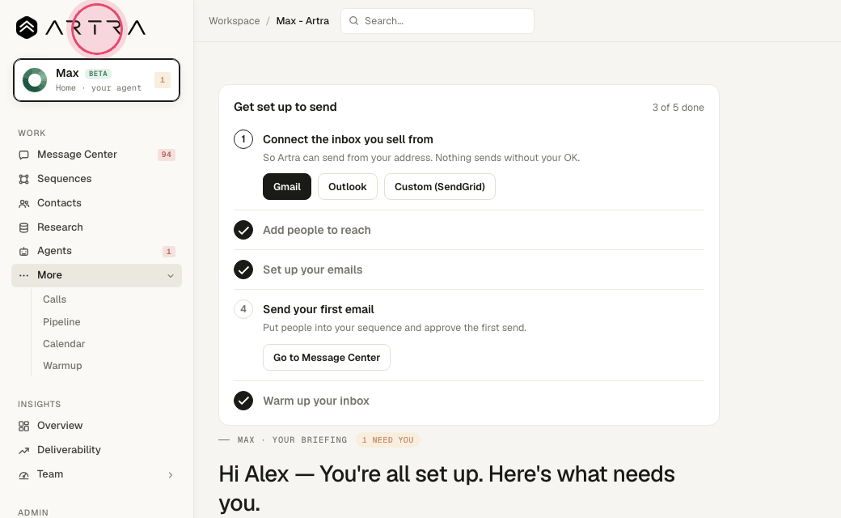Collapse the More menu chevron
841x518 pixels.
(171, 276)
